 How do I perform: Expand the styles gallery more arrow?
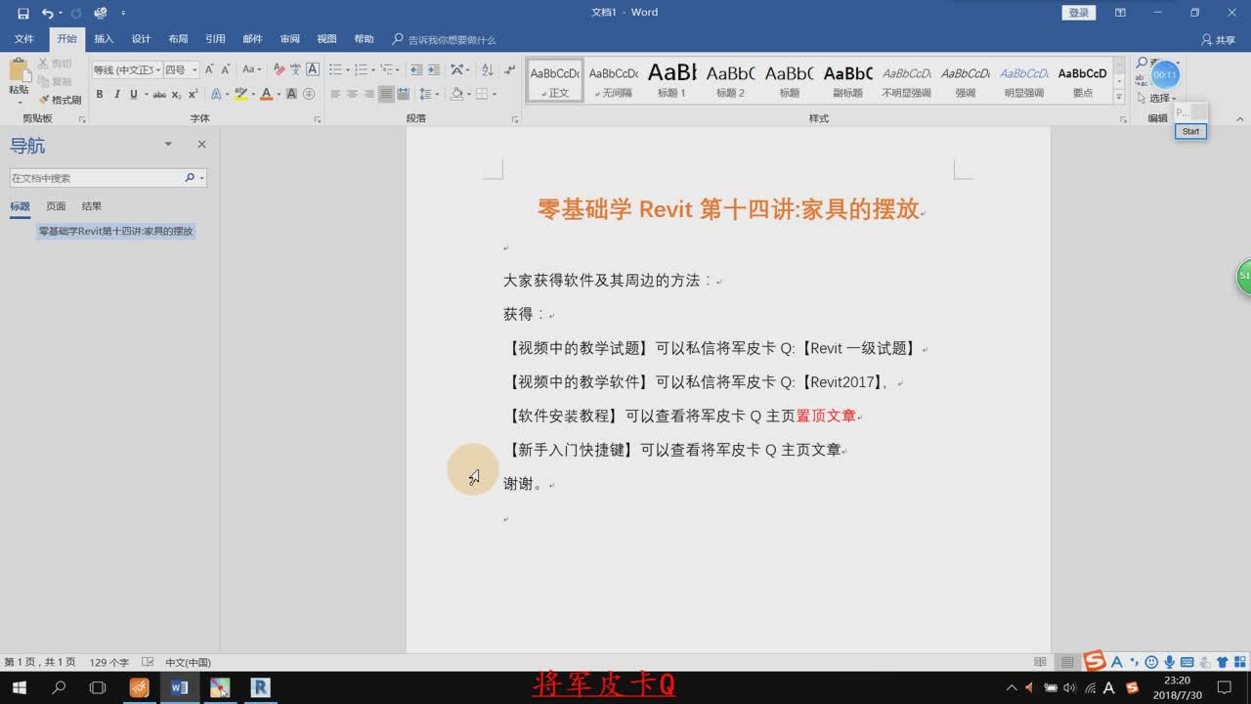pyautogui.click(x=1119, y=98)
